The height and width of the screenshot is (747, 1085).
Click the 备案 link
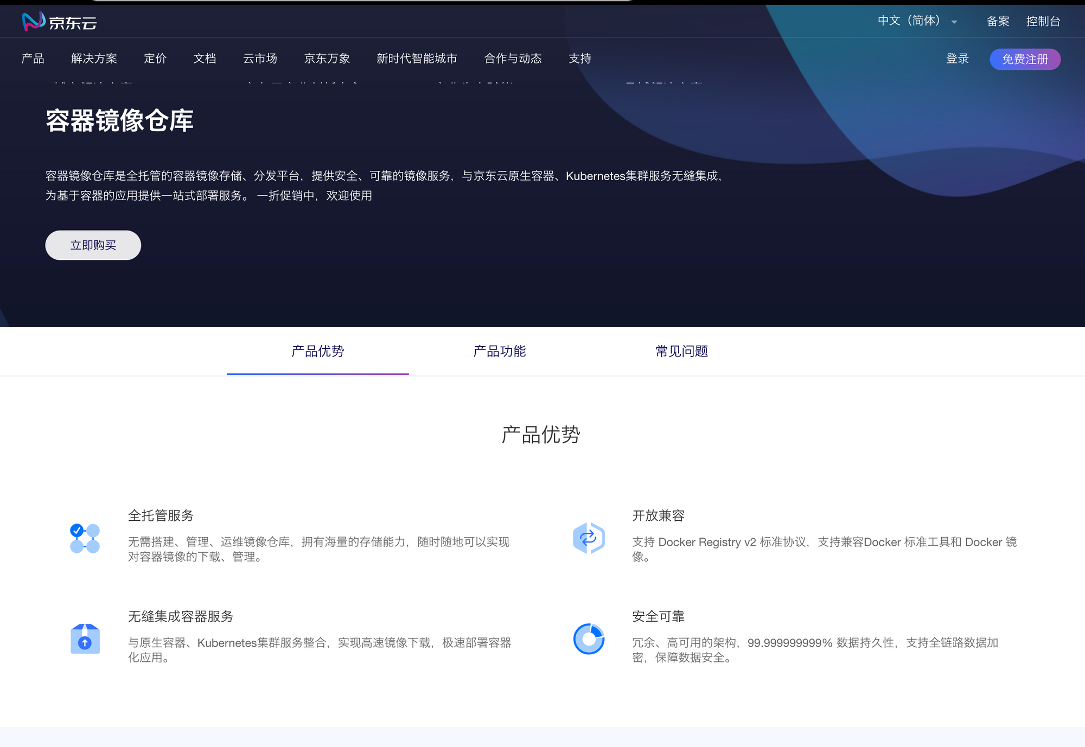[x=998, y=21]
